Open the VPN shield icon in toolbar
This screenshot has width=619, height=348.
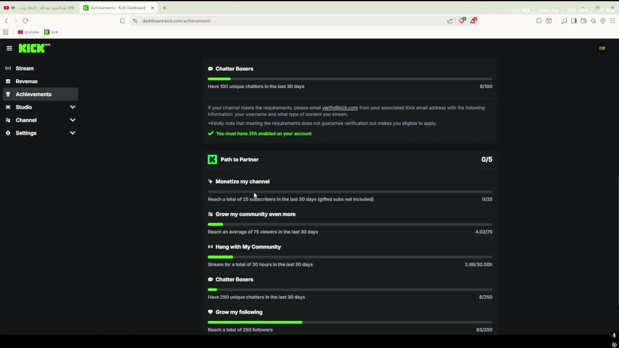coord(603,21)
